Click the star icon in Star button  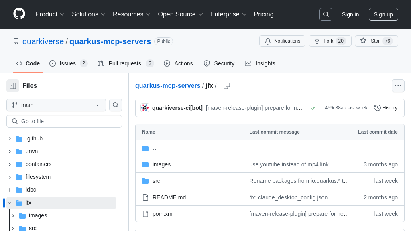click(363, 41)
